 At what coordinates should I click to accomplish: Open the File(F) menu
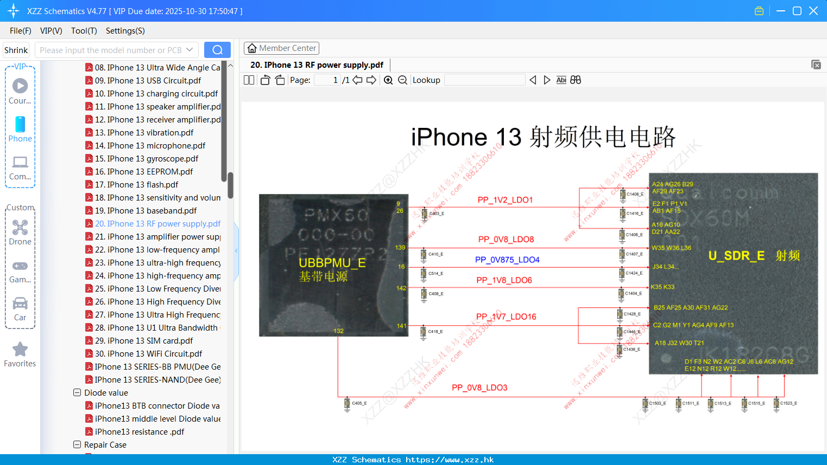click(21, 31)
